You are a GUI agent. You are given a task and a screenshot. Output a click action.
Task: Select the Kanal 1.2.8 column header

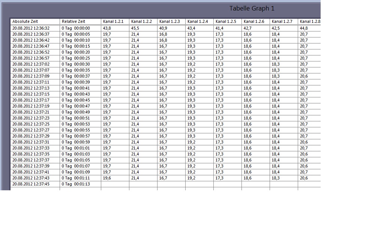(309, 21)
